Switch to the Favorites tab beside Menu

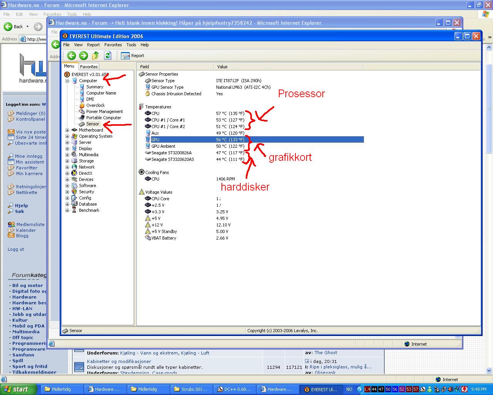(89, 67)
